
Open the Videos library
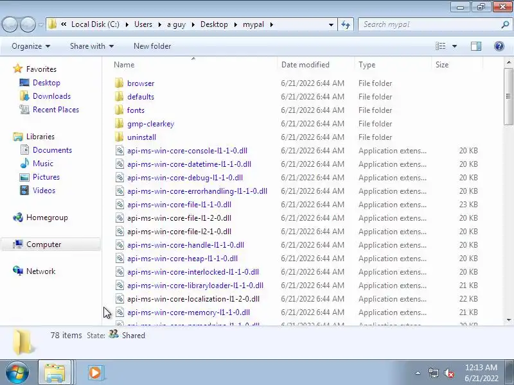44,190
